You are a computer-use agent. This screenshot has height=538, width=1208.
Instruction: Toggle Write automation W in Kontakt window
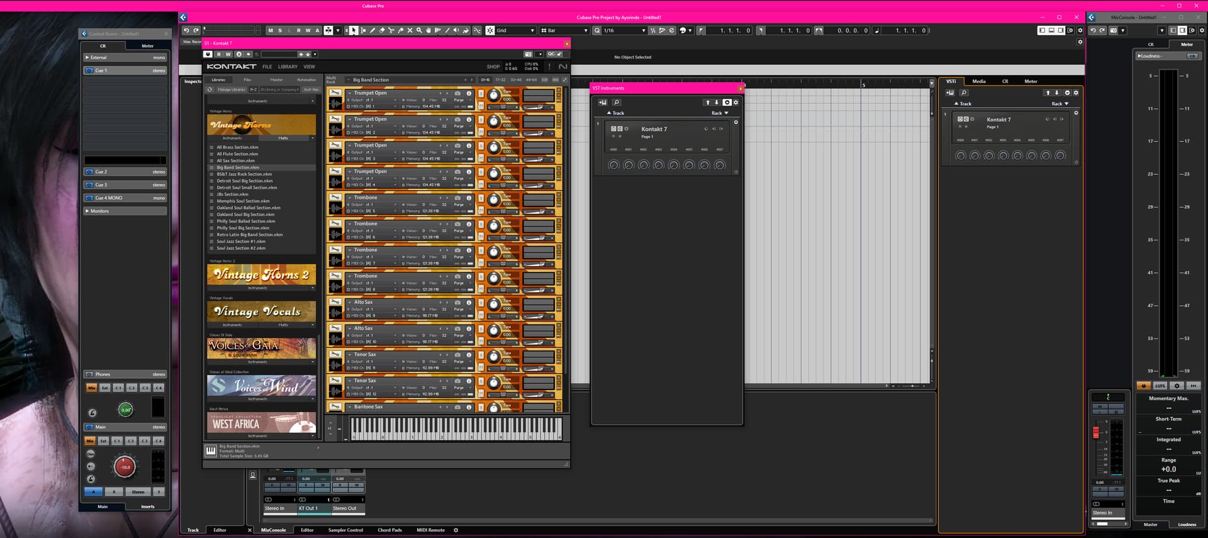[x=228, y=54]
